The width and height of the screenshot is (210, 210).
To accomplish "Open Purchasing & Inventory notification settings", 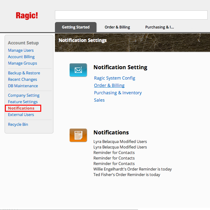I will [118, 93].
